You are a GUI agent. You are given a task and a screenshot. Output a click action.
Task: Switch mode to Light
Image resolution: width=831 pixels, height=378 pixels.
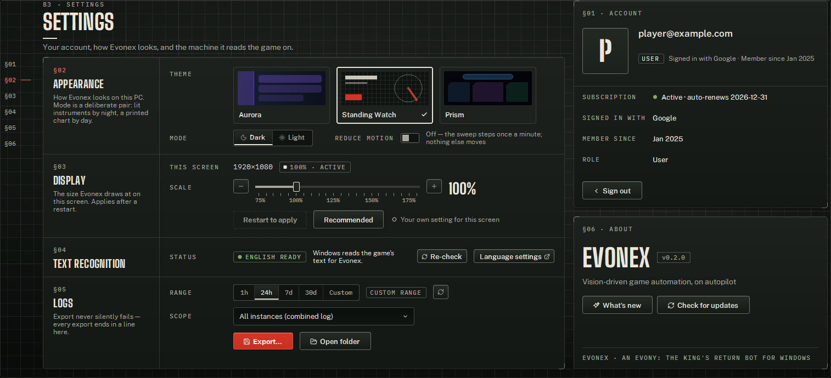pyautogui.click(x=292, y=138)
